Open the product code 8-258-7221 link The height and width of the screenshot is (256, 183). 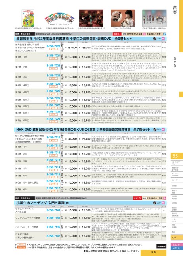click(53, 56)
